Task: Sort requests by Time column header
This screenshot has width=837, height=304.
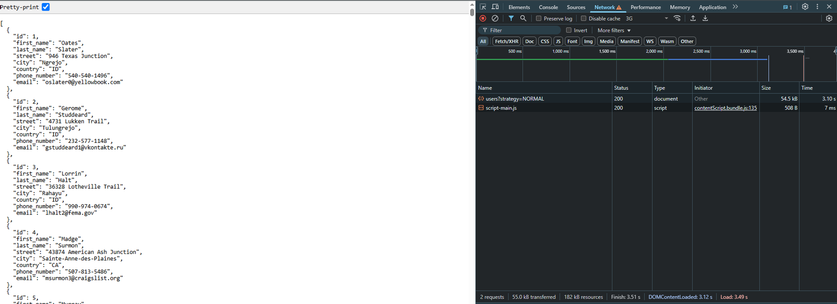Action: click(818, 88)
